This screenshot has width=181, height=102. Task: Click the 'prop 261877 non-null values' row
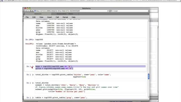tap(54, 59)
